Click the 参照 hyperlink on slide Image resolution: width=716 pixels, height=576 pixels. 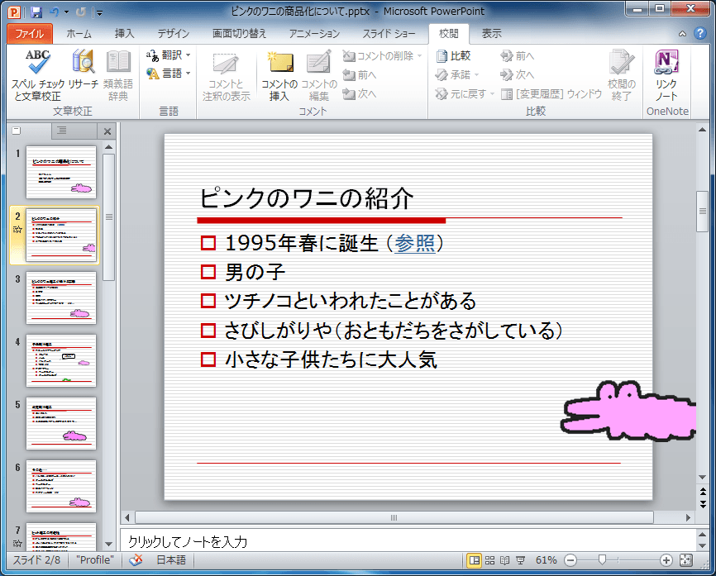click(x=414, y=243)
